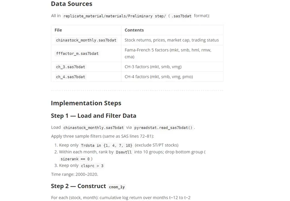
Task: Select the Dsmvtll inline code
Action: tap(124, 152)
